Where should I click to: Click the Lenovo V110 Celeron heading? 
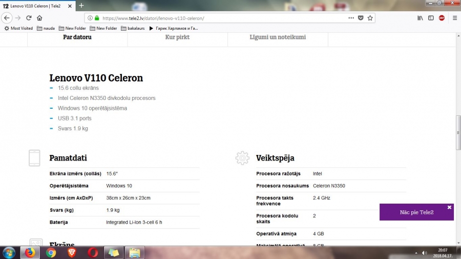(x=96, y=78)
